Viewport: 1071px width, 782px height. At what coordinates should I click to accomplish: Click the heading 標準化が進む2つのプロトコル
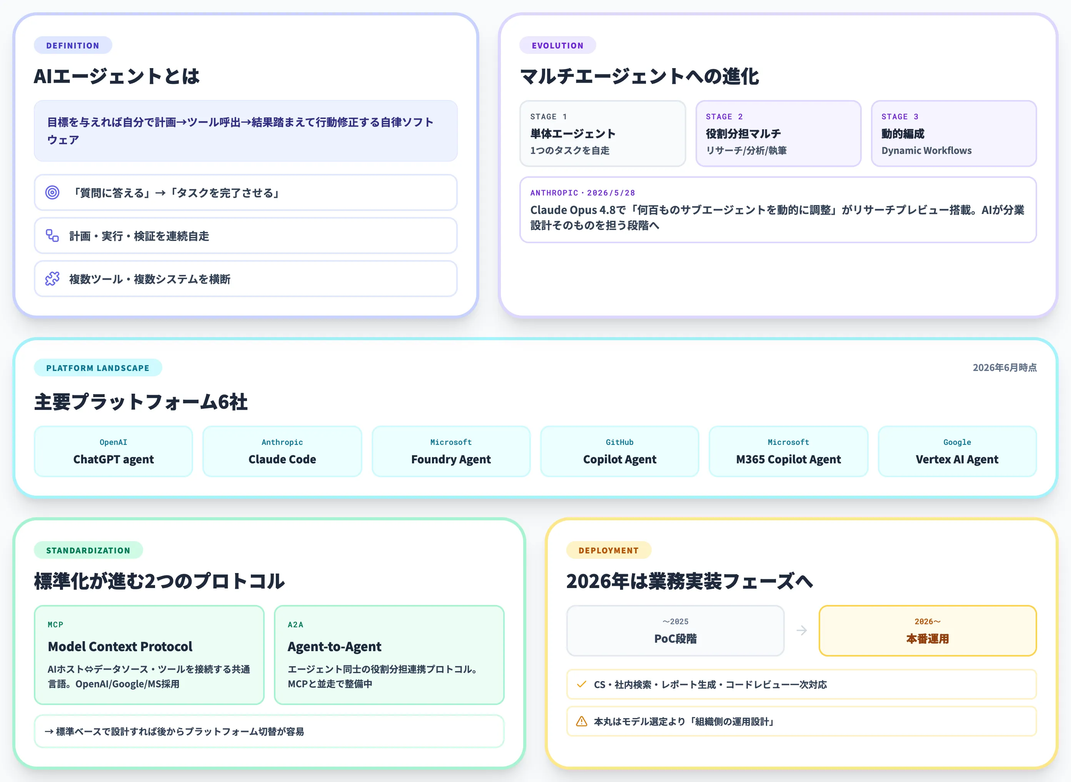click(159, 581)
